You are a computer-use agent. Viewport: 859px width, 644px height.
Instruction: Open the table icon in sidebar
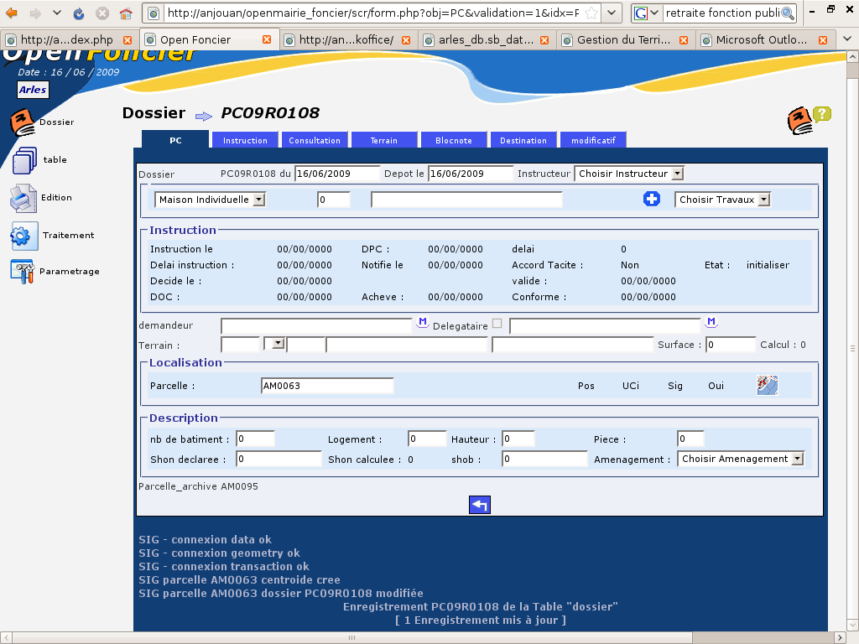click(24, 160)
